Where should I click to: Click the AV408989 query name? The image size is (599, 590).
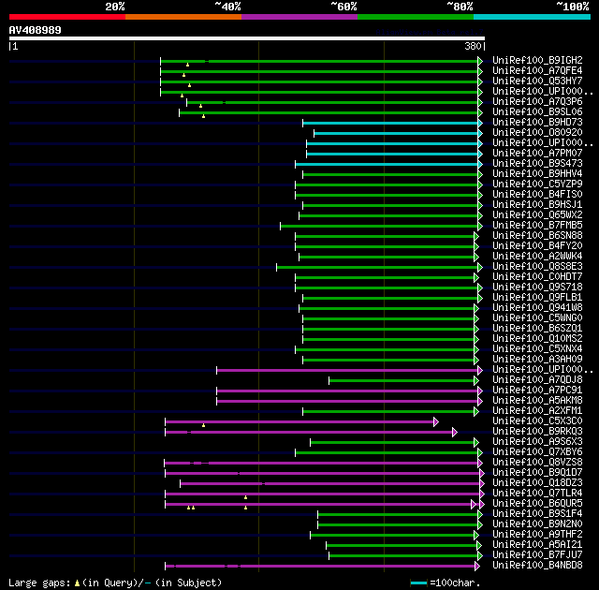tap(36, 30)
